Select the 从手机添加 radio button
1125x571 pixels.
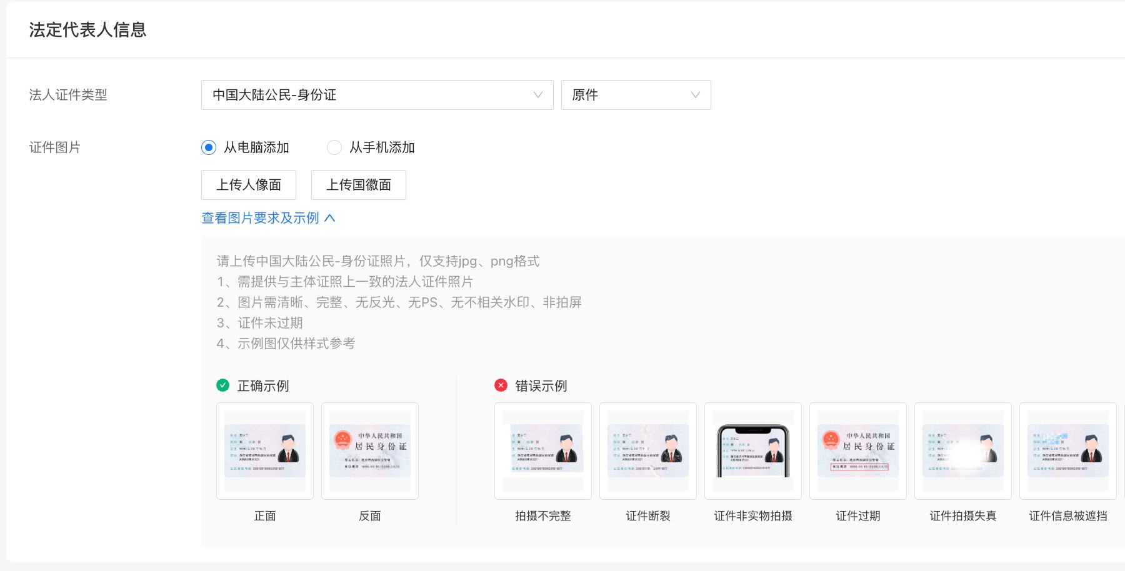coord(334,147)
